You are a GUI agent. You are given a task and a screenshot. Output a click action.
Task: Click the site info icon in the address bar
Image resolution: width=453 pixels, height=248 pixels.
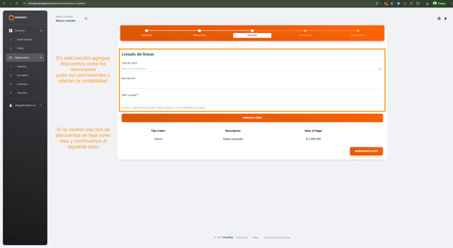(x=24, y=3)
